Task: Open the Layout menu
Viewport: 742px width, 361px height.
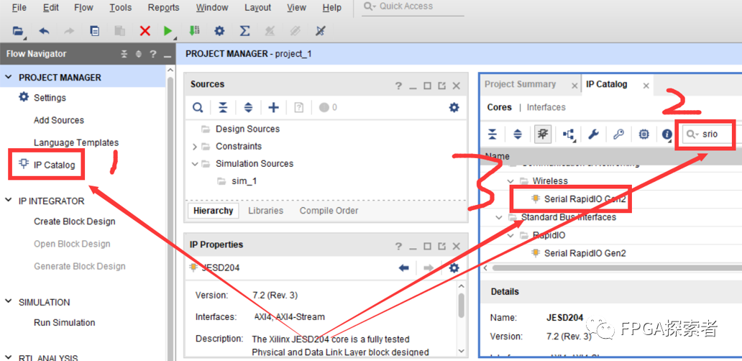Action: [258, 8]
